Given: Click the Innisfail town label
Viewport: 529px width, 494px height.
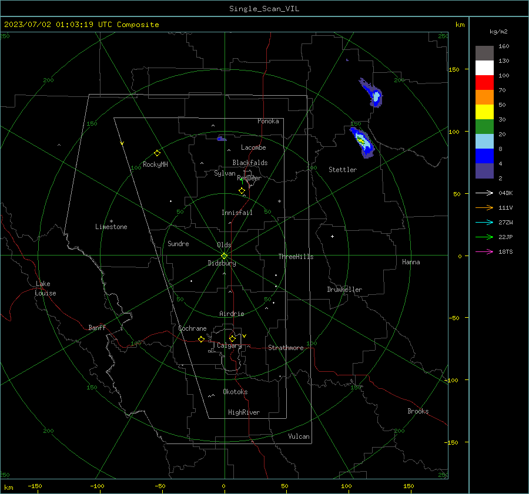Looking at the screenshot, I should pos(237,213).
